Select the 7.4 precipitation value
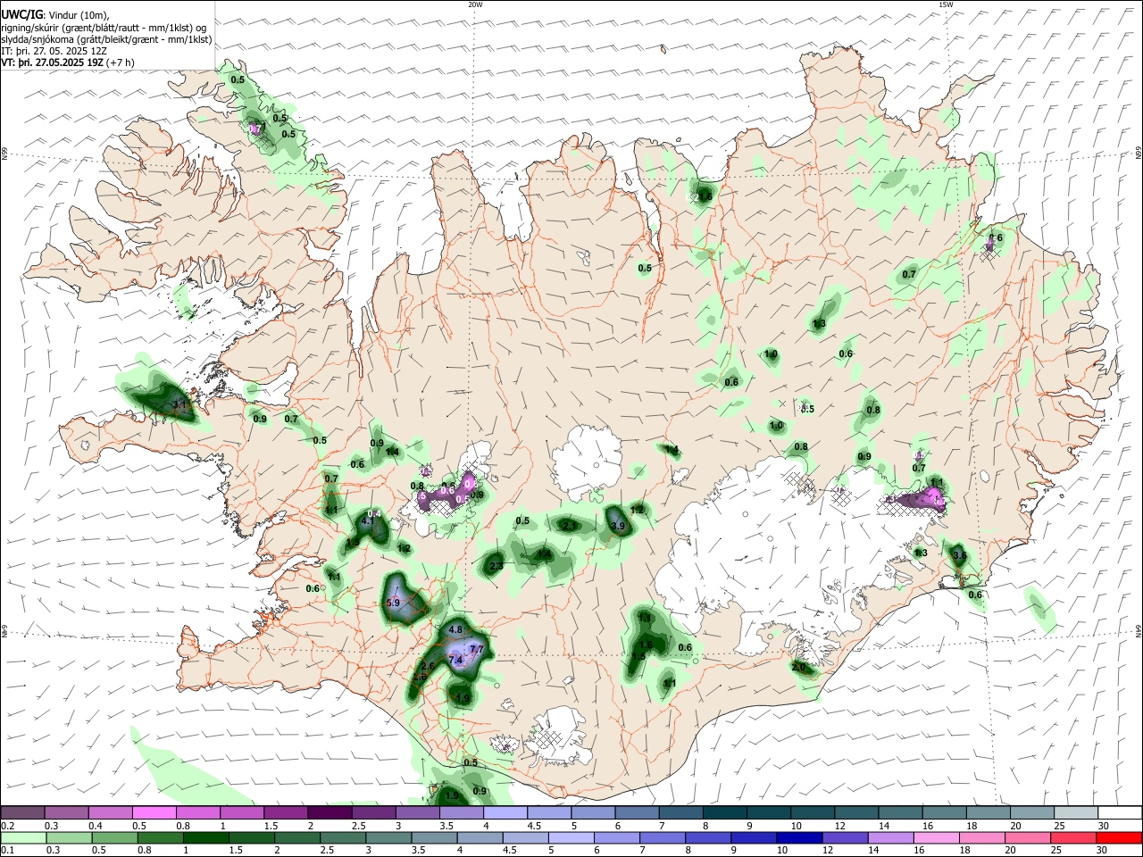Screen dimensions: 1143x857 pos(455,661)
